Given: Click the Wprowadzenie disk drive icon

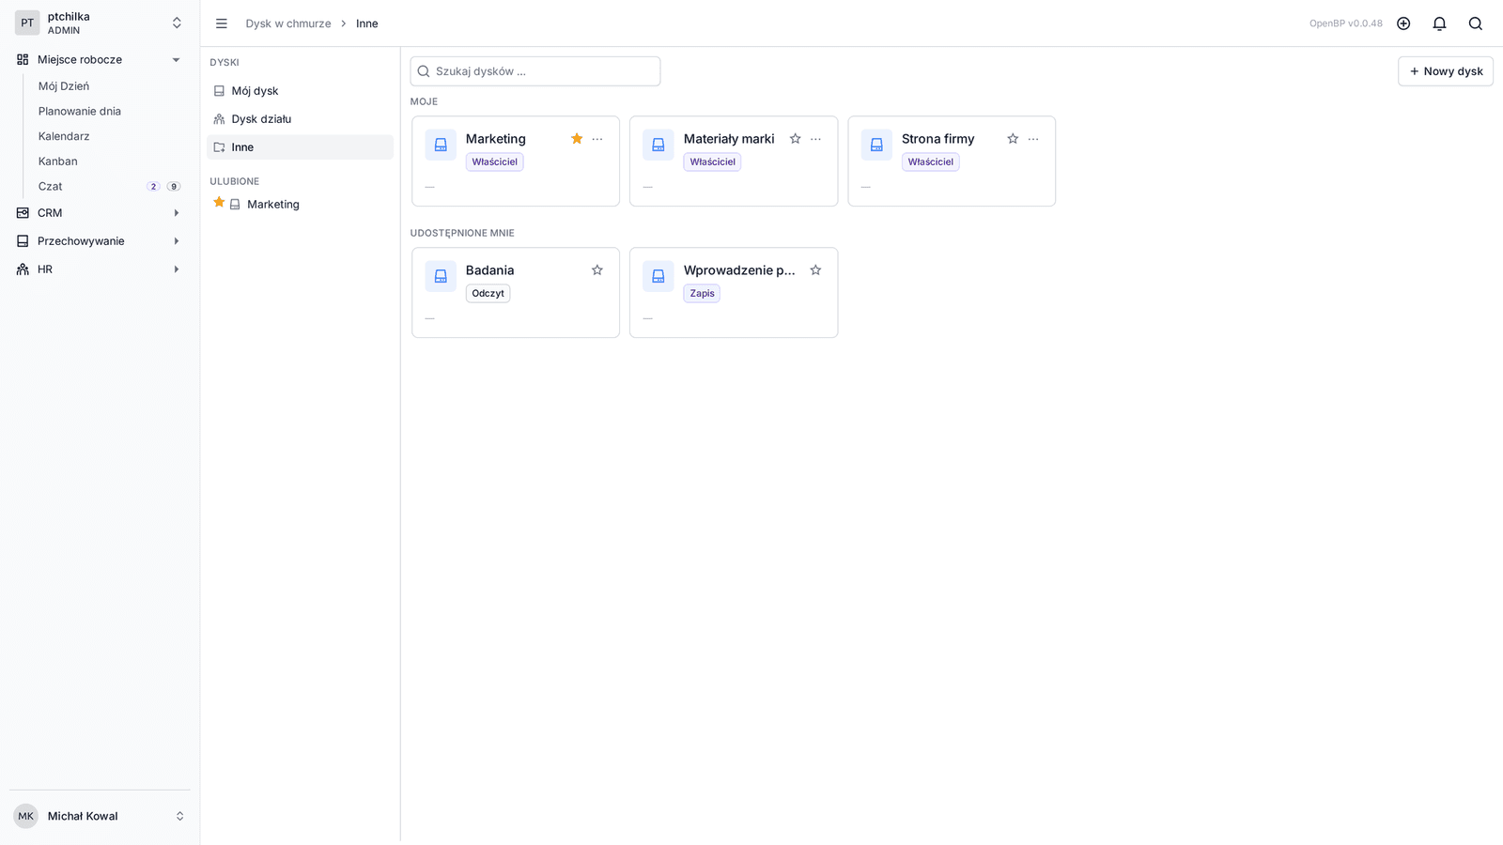Looking at the screenshot, I should (659, 276).
